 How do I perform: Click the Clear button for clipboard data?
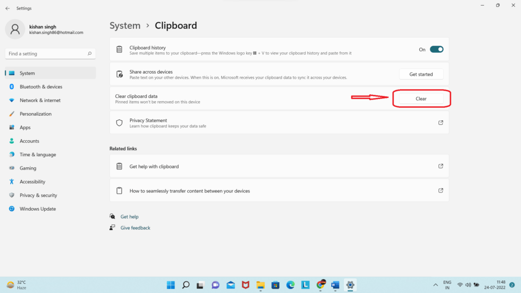421,99
